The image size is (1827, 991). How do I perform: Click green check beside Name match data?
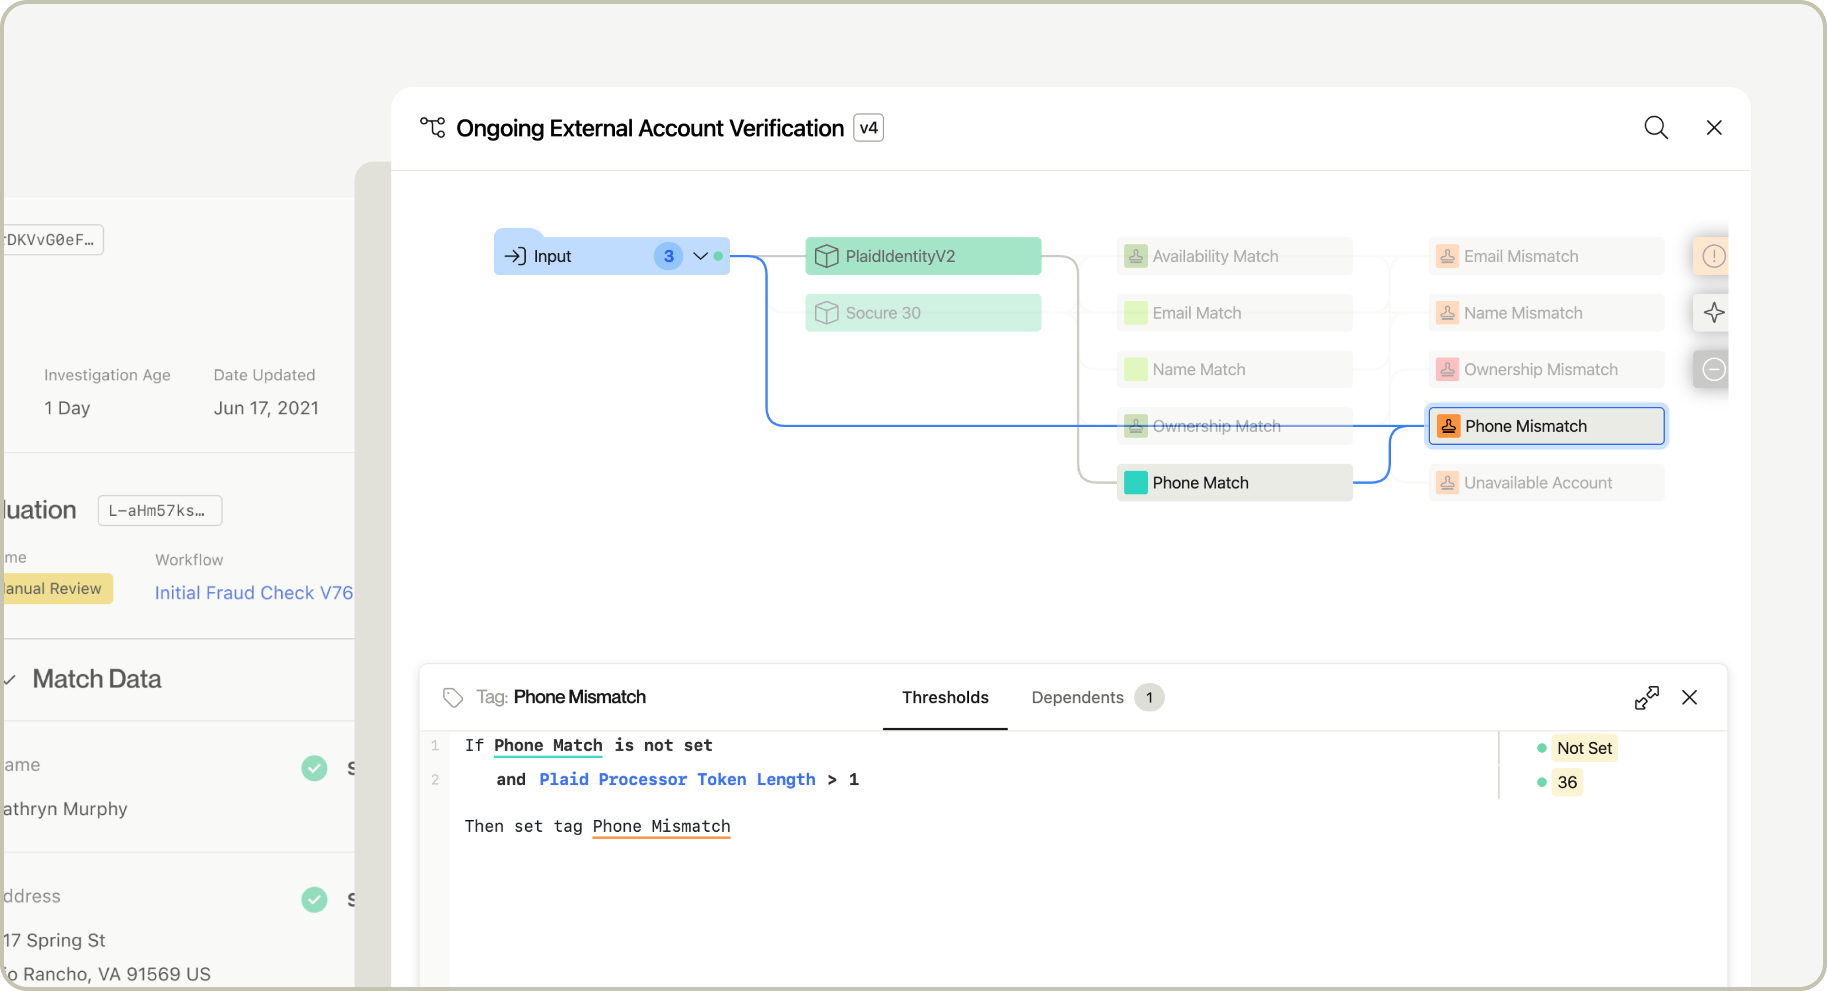[314, 768]
